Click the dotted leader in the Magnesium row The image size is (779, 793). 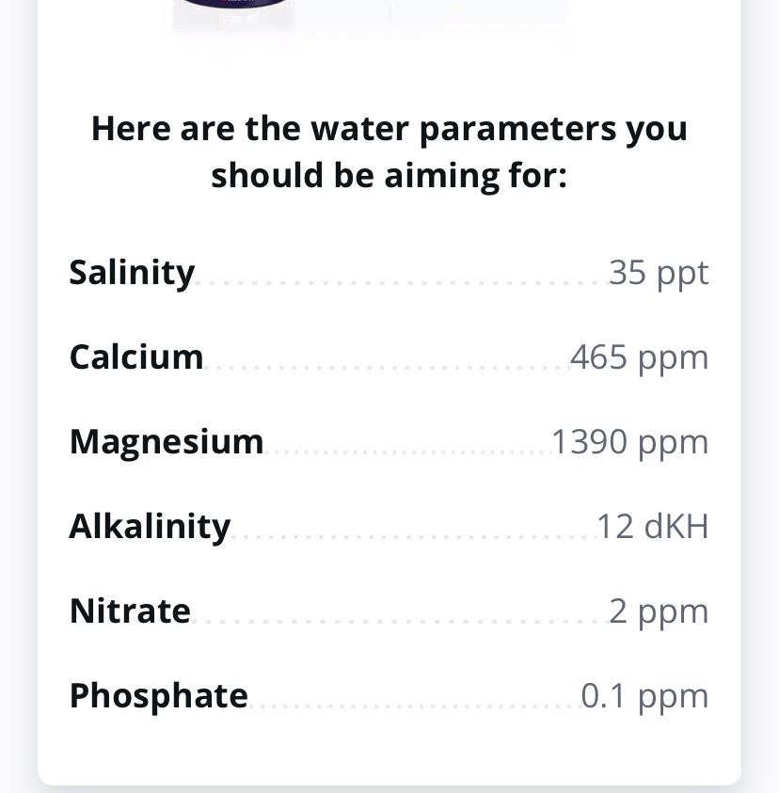[x=406, y=451]
